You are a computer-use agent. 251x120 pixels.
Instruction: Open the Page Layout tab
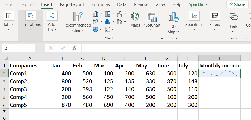pos(72,4)
